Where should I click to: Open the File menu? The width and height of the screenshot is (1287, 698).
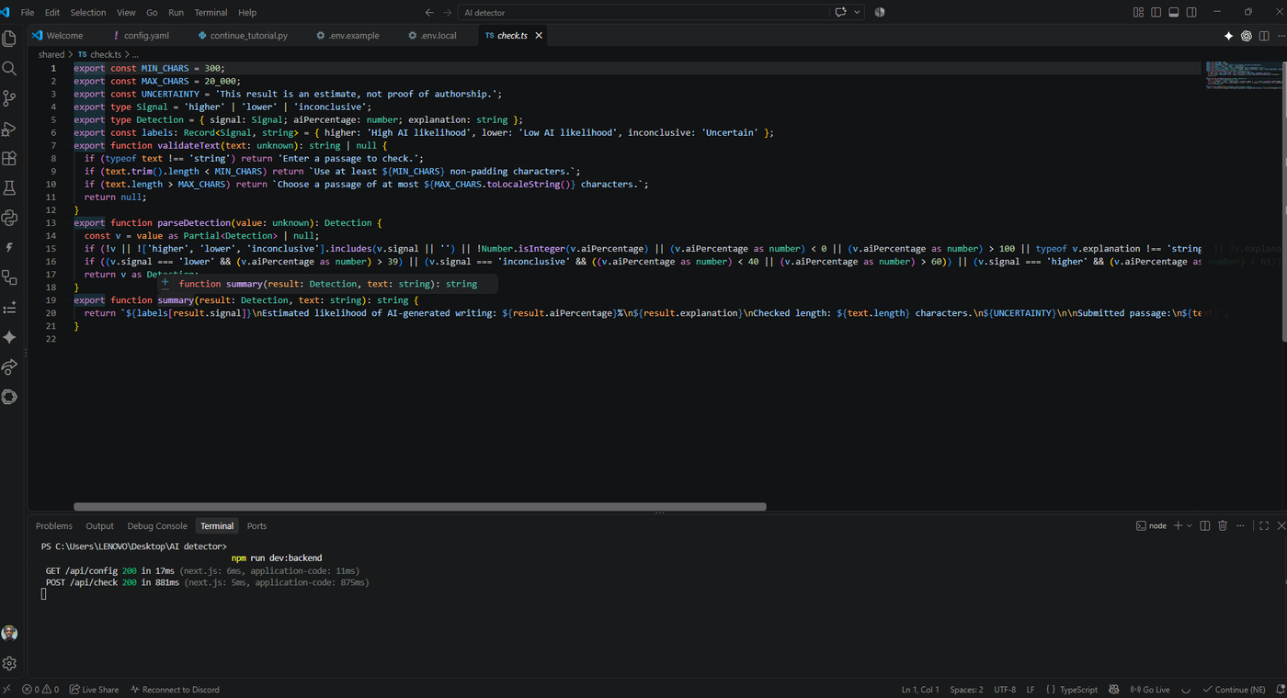28,12
